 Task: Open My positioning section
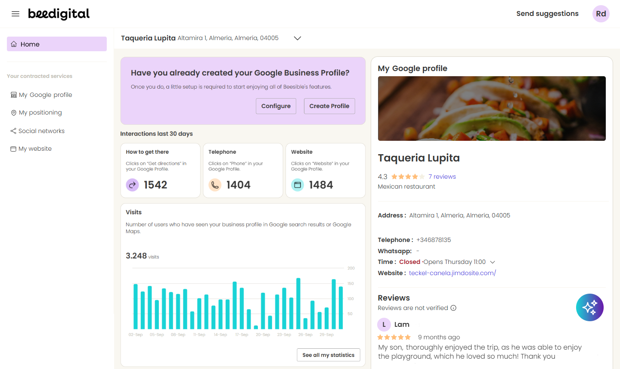tap(40, 112)
